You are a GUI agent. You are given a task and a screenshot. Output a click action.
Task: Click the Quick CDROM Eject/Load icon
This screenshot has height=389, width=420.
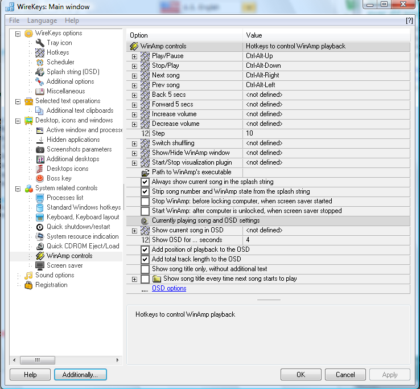pos(40,246)
